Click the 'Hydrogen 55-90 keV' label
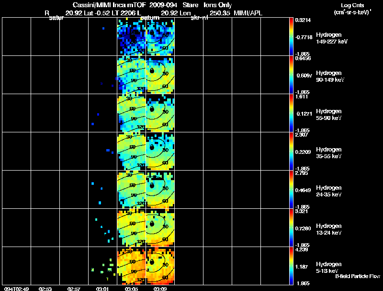This screenshot has height=291, width=383. click(329, 115)
